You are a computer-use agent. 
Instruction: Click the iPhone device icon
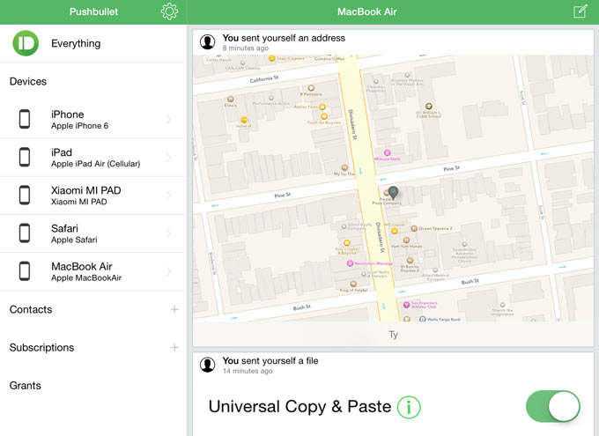pyautogui.click(x=25, y=120)
